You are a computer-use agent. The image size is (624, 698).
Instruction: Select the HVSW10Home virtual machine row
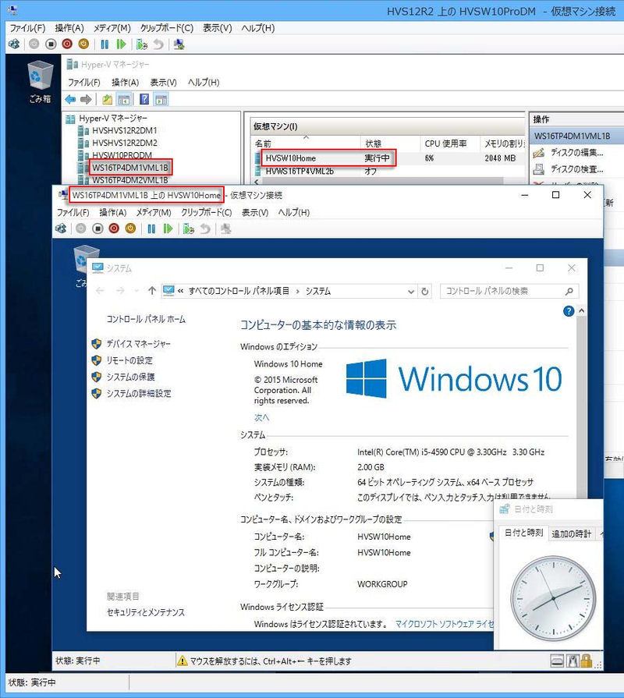point(388,158)
